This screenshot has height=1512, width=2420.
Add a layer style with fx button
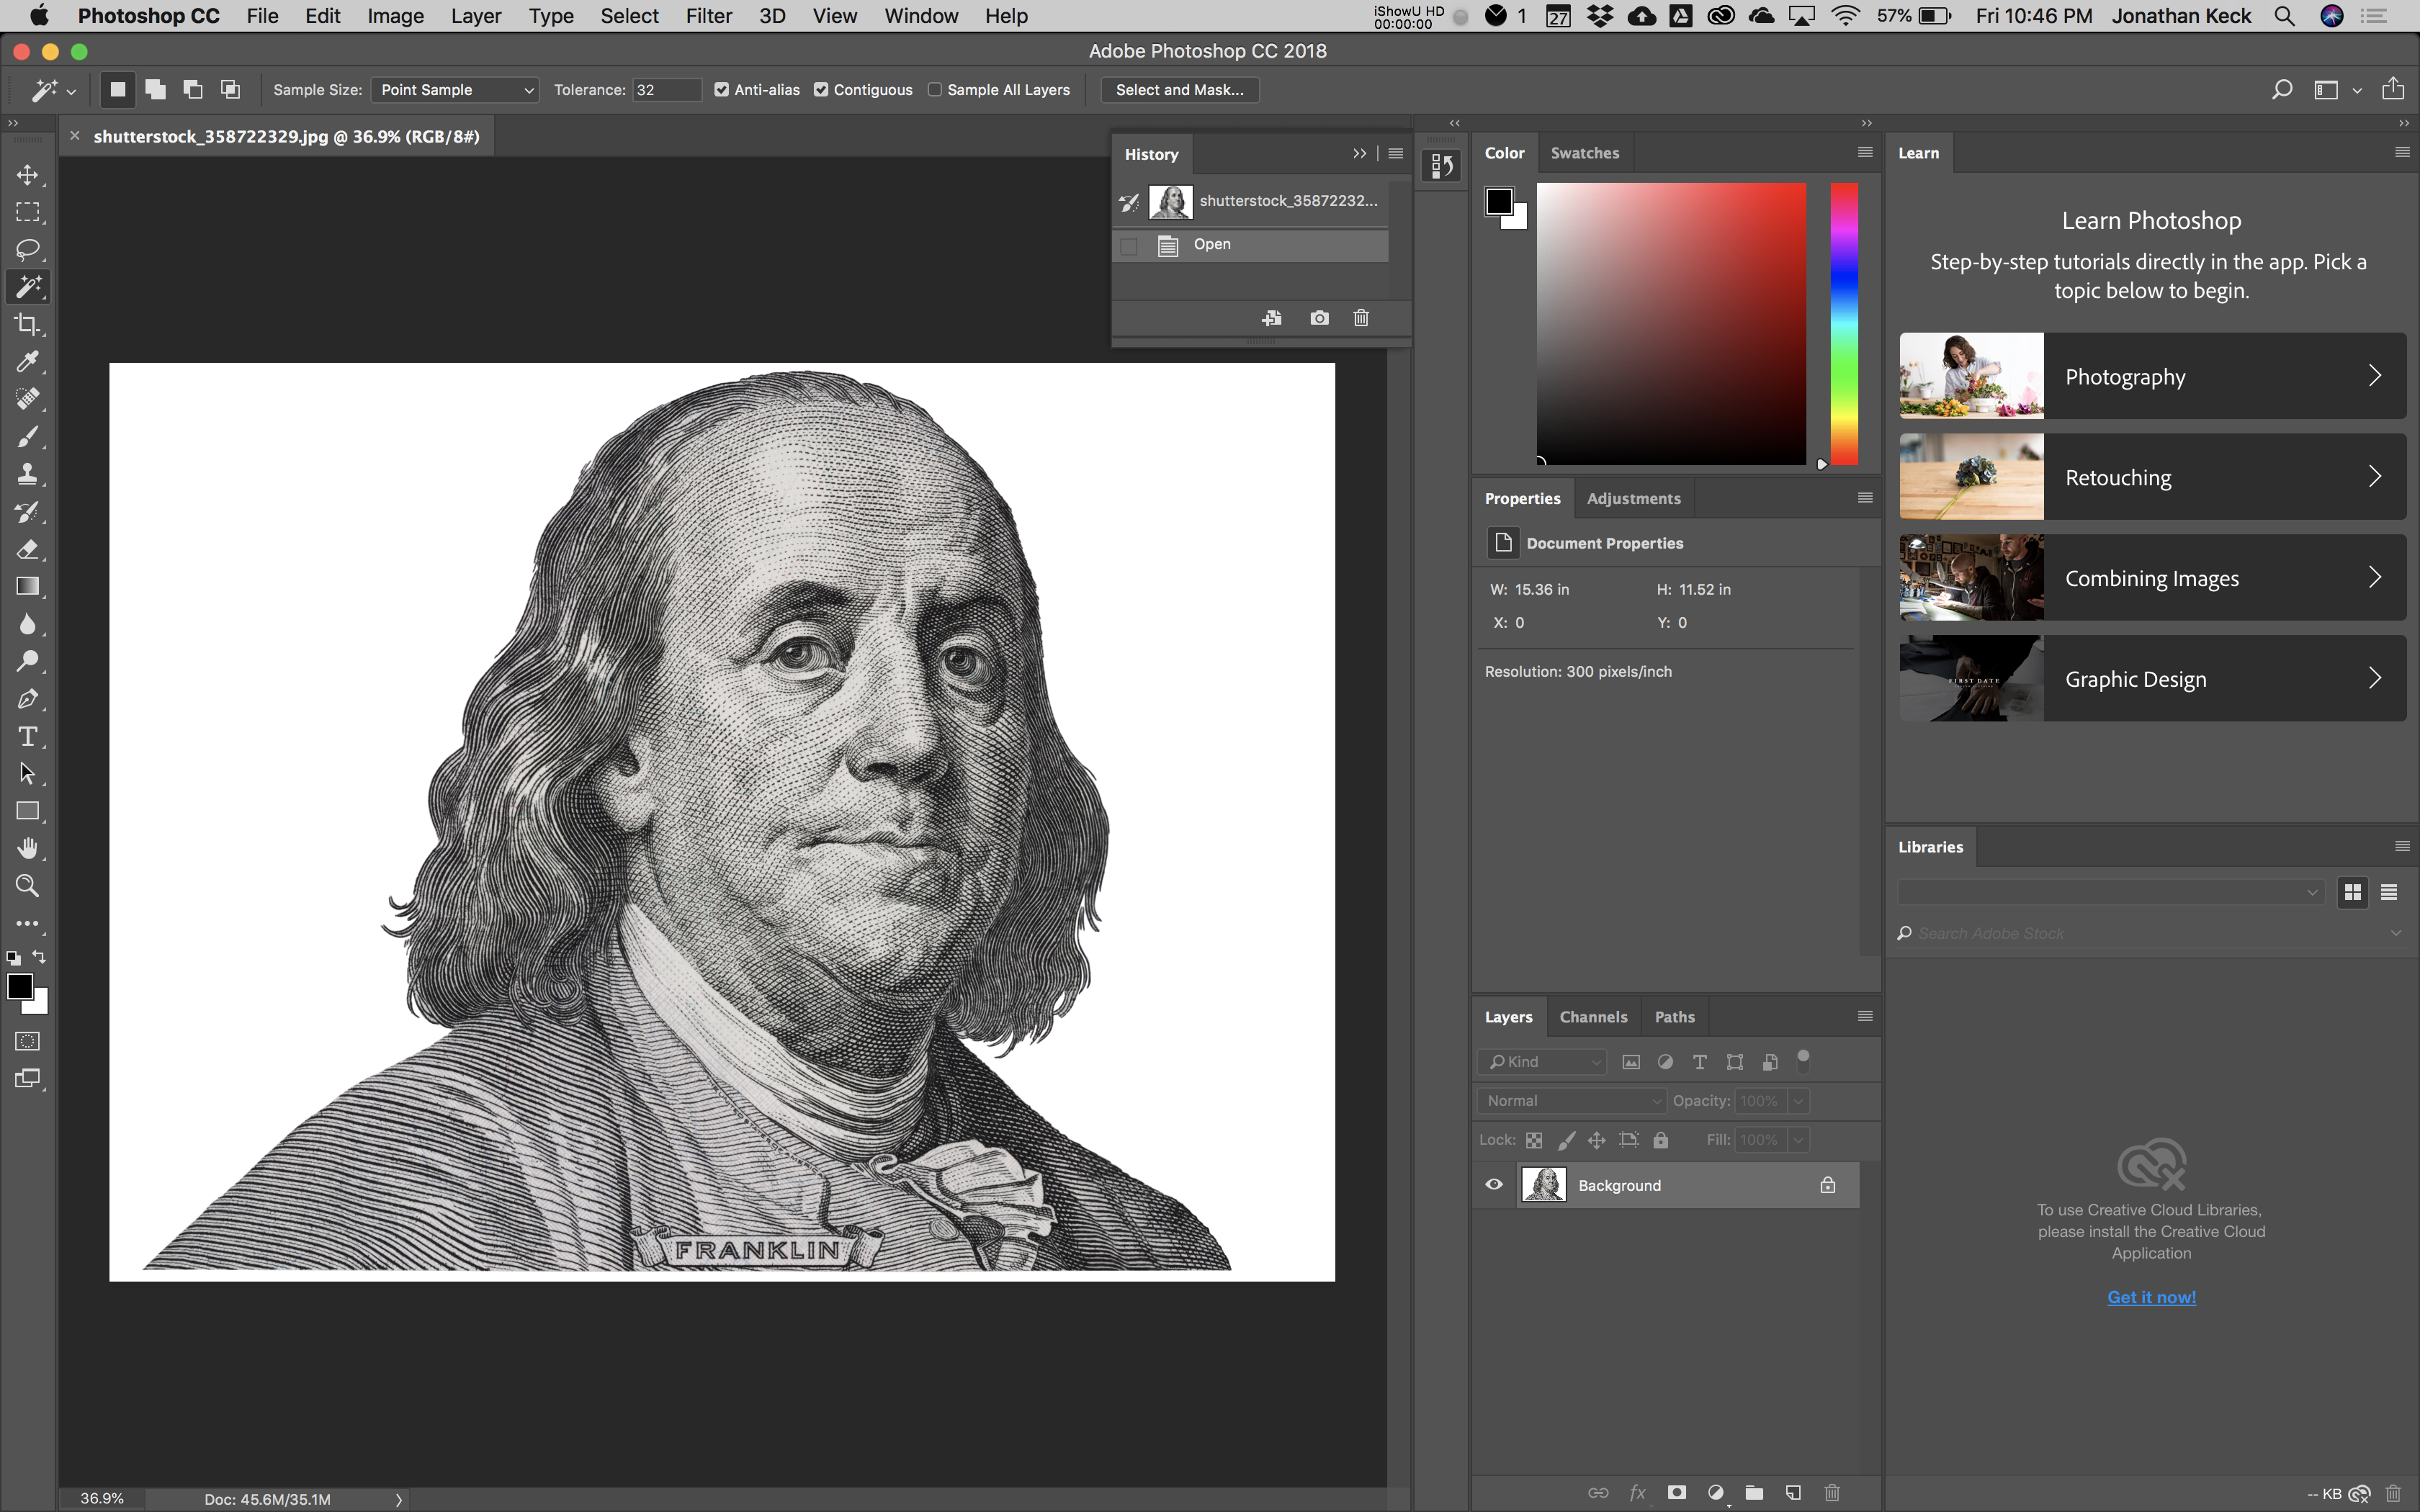coord(1637,1492)
